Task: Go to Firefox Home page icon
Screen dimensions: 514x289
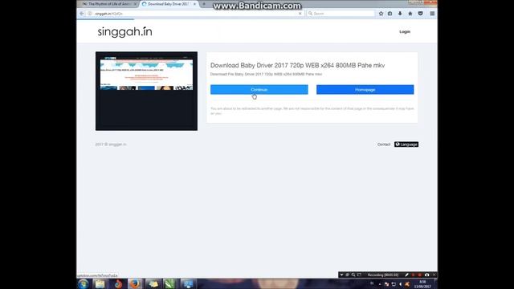Action: [x=410, y=14]
